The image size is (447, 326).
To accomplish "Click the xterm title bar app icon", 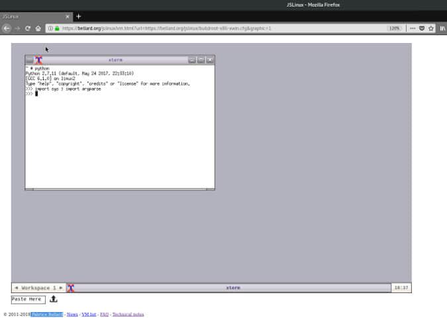I will click(38, 60).
